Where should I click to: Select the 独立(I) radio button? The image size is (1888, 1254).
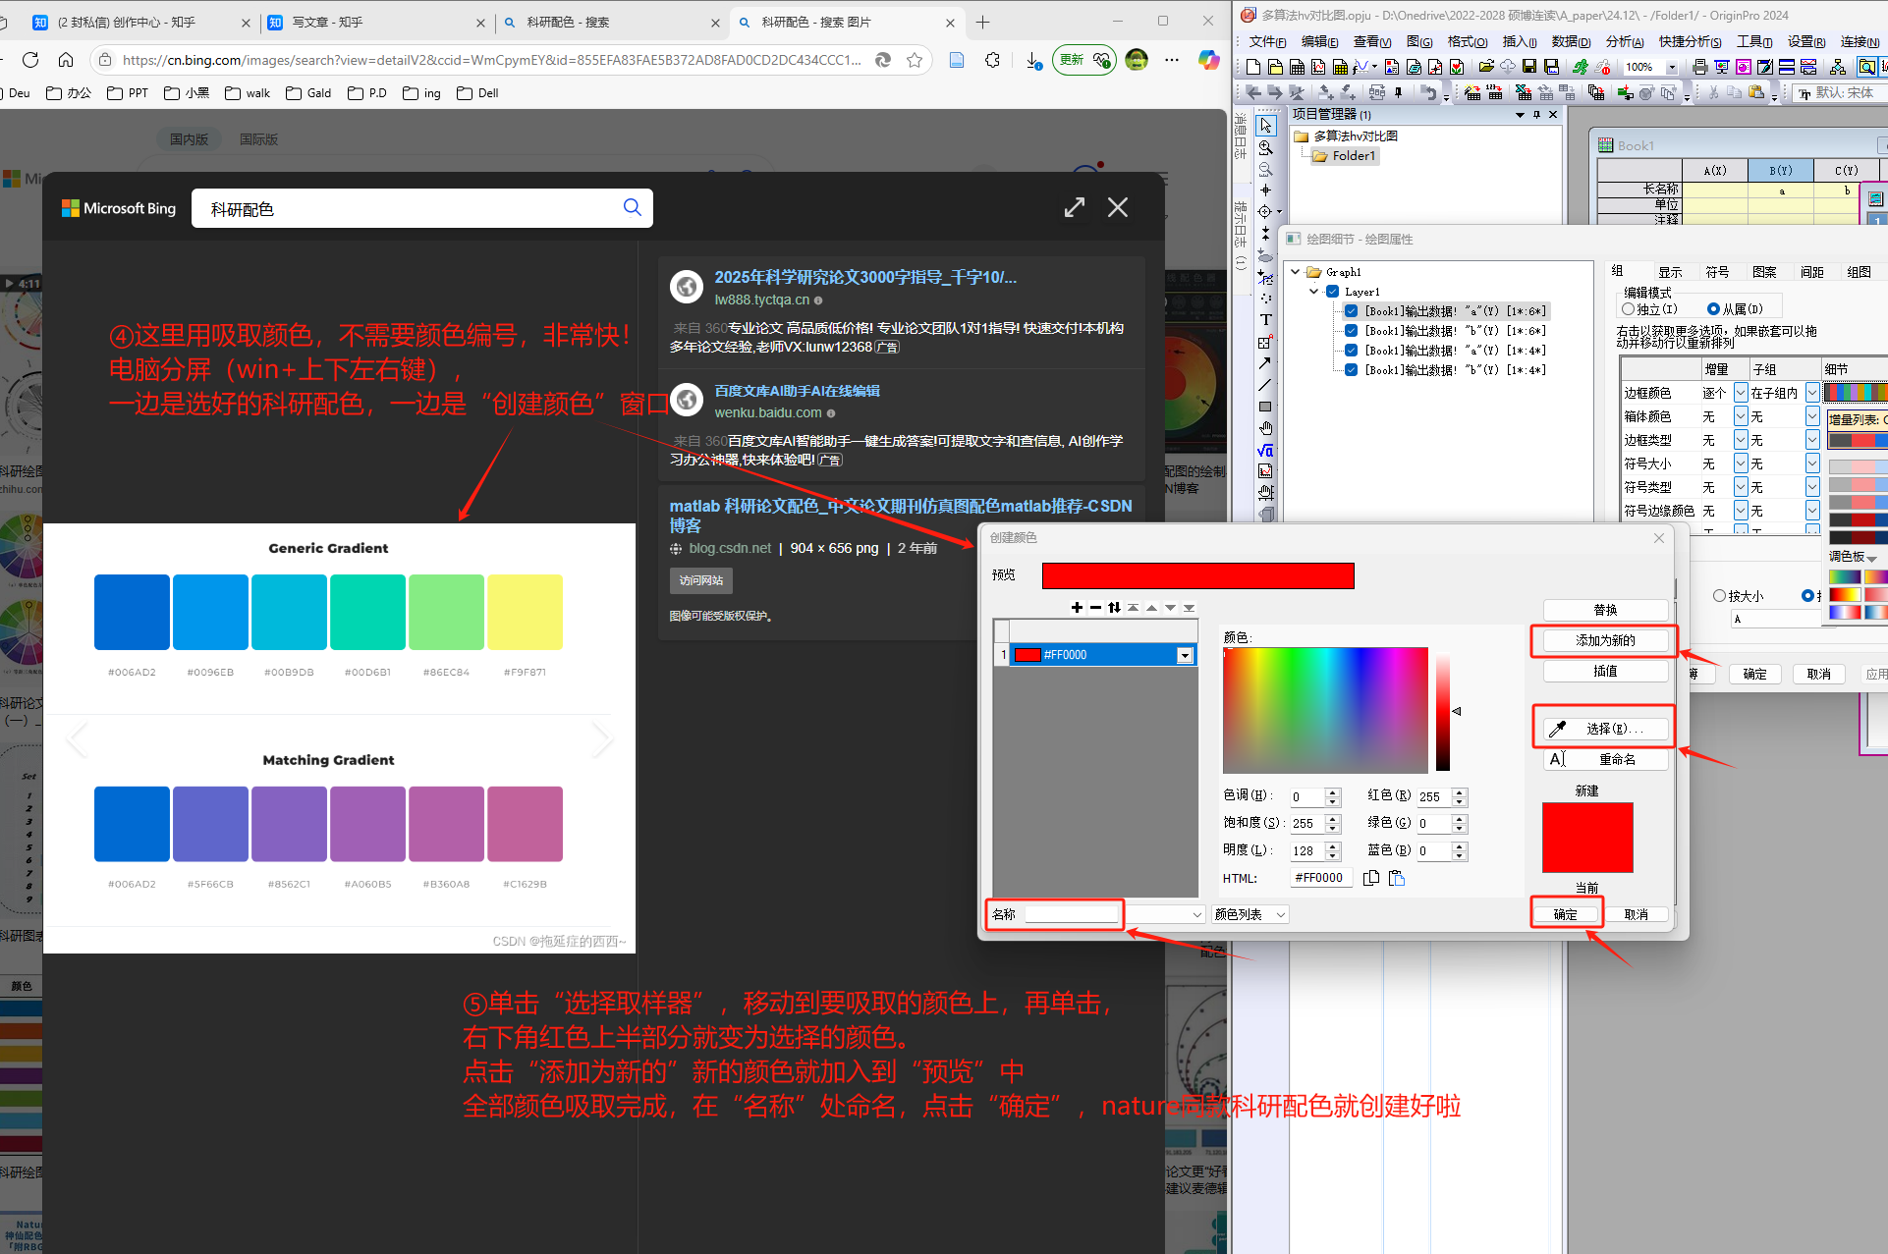pyautogui.click(x=1629, y=307)
